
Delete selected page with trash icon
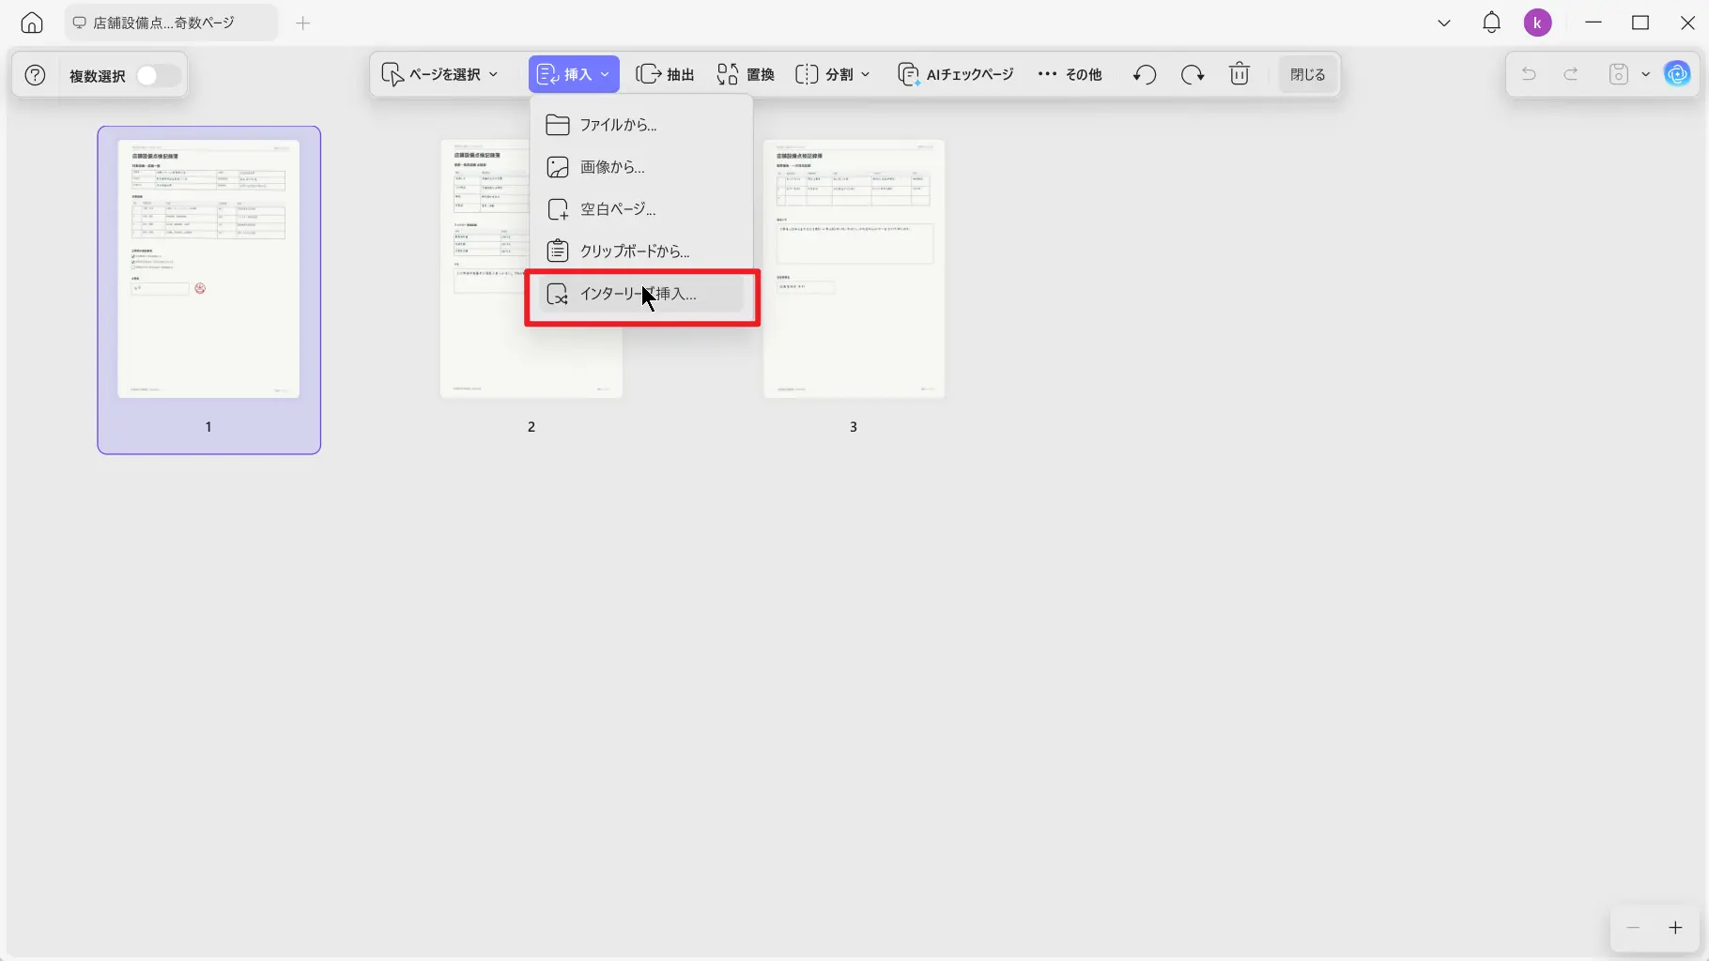tap(1239, 74)
